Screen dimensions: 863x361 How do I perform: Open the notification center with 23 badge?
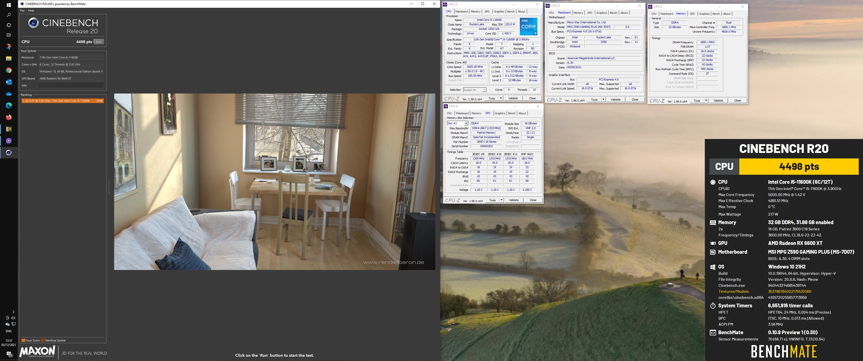[x=9, y=354]
